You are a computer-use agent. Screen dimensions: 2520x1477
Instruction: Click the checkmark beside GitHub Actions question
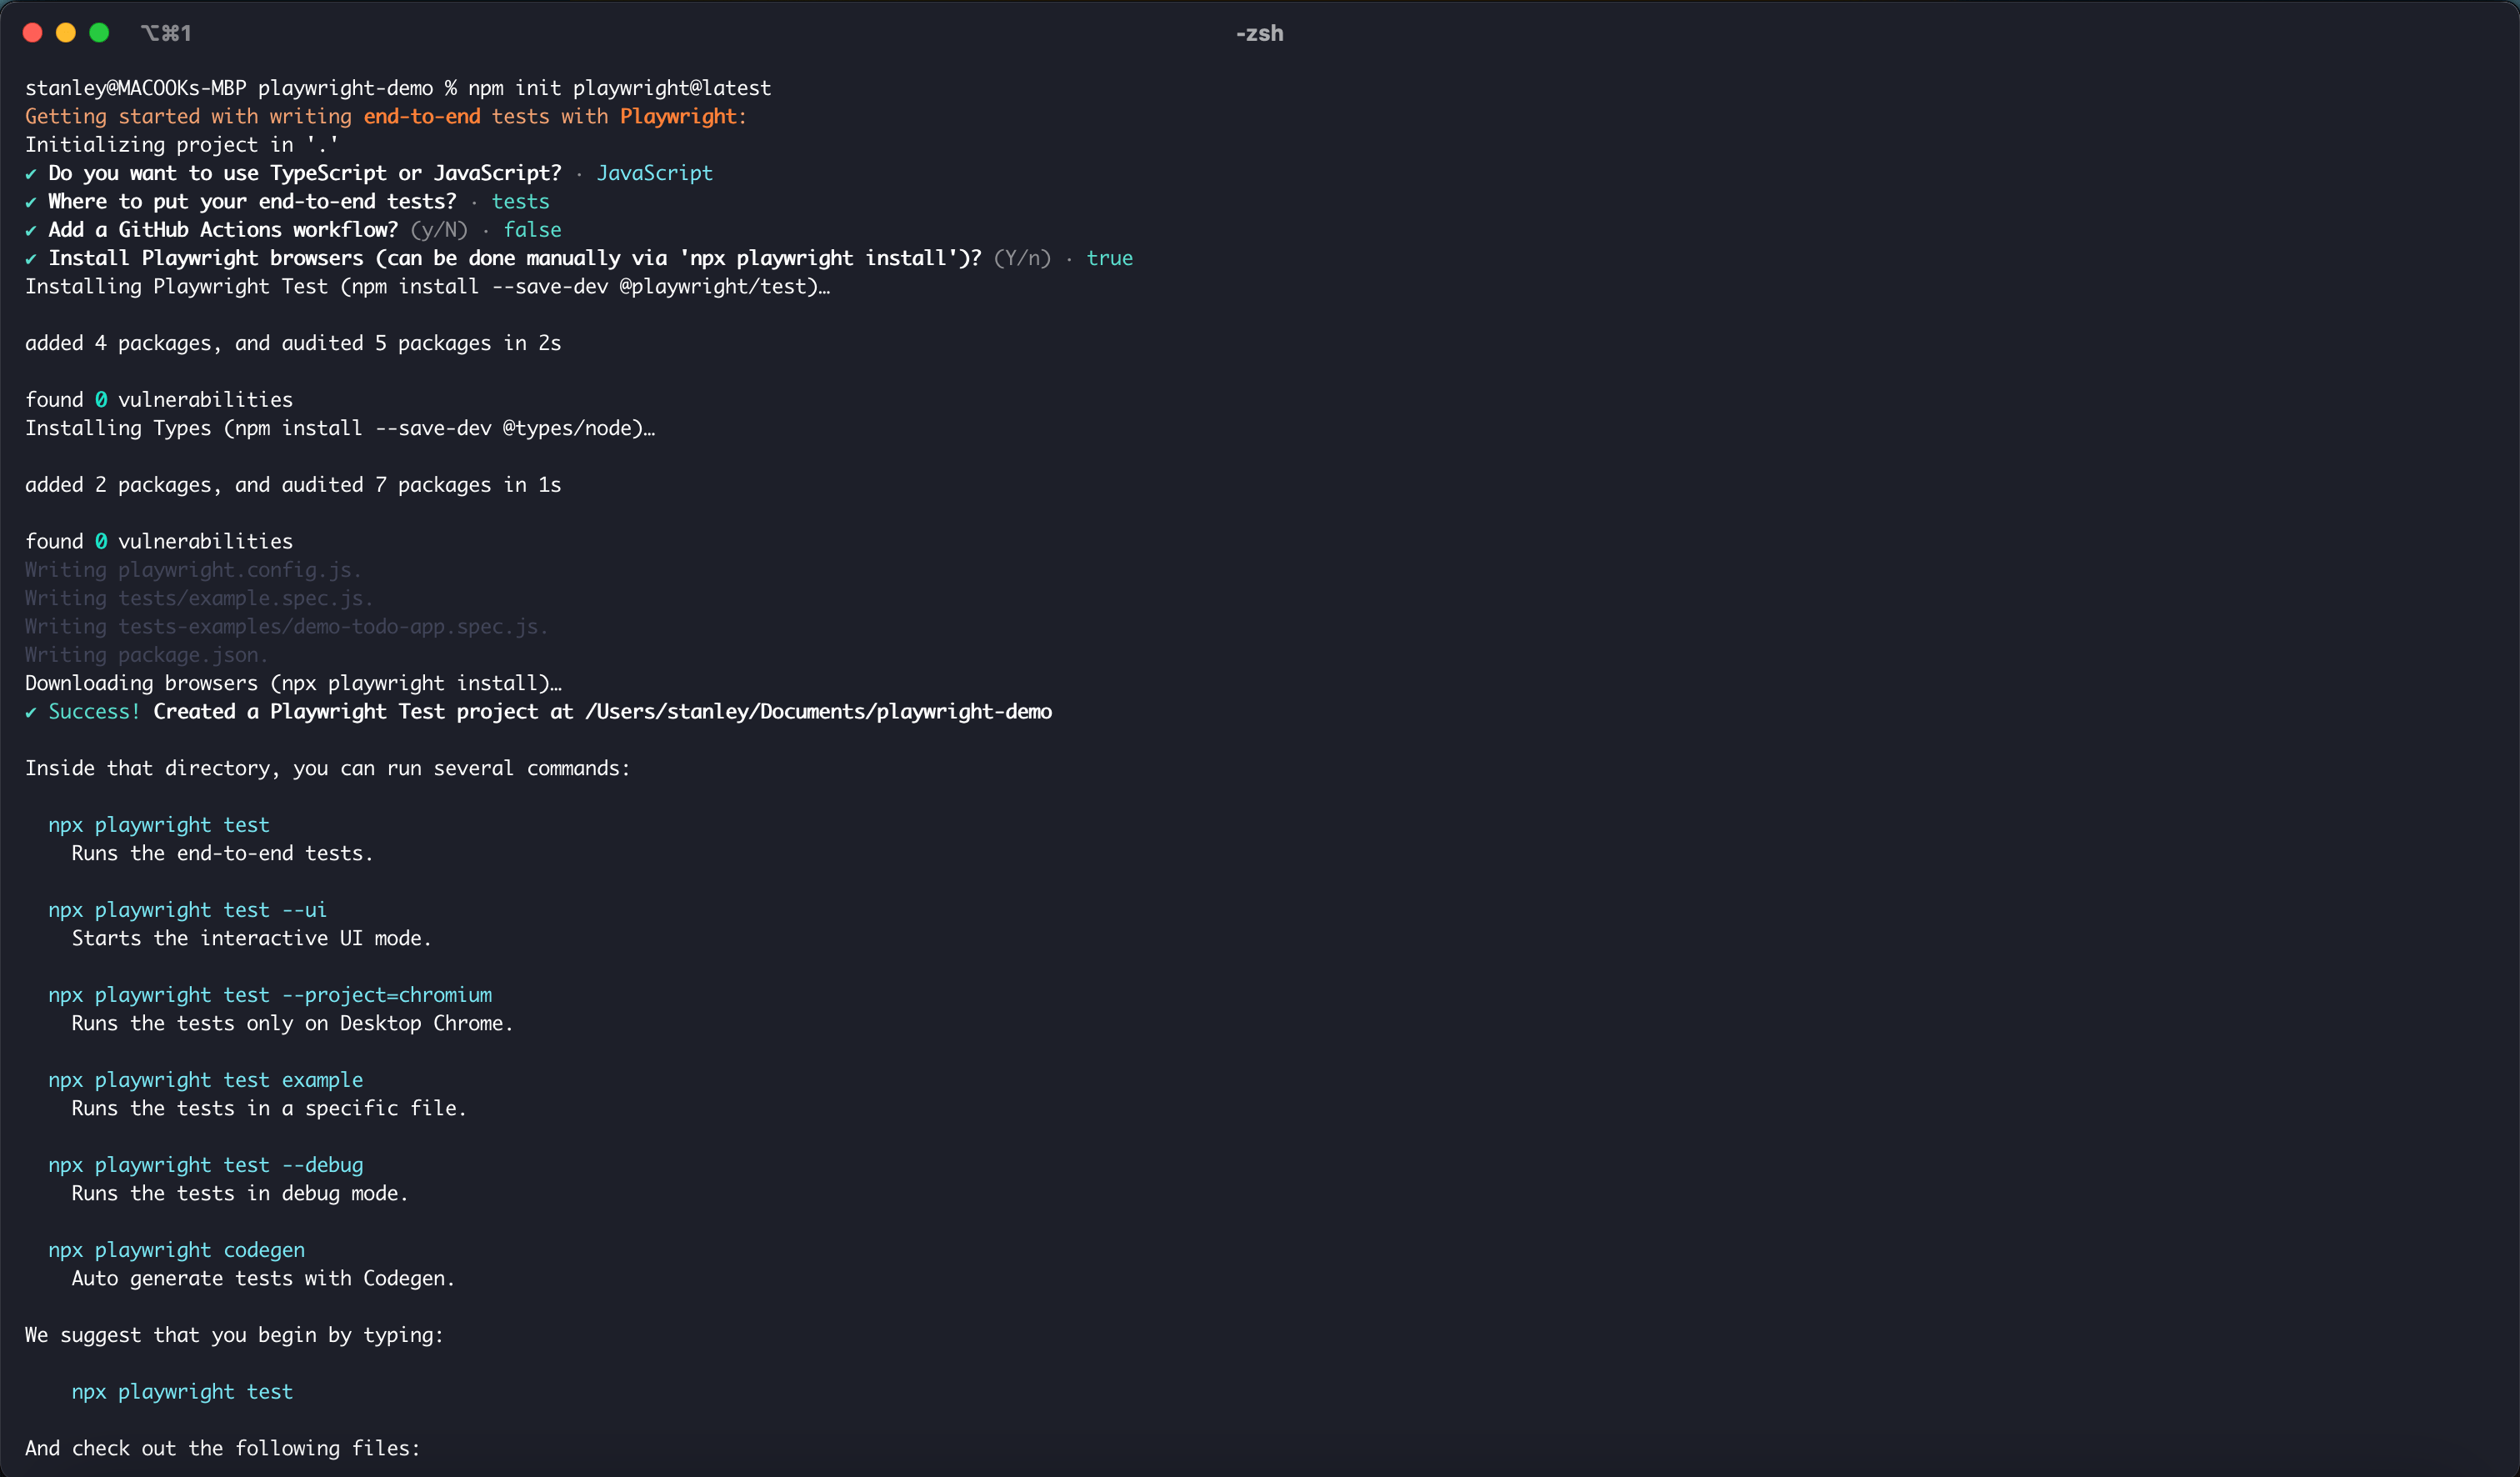31,230
